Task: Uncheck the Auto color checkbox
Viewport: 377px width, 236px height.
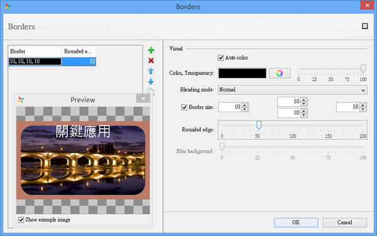Action: pyautogui.click(x=221, y=58)
